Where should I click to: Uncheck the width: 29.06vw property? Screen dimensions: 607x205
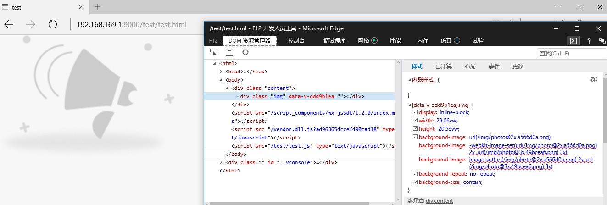click(x=415, y=121)
